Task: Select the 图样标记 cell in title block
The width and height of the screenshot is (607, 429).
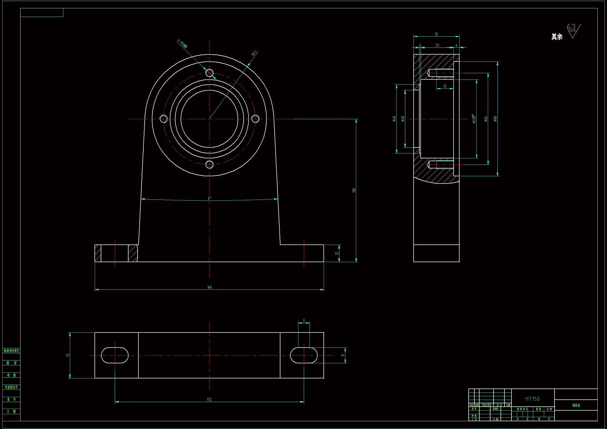Action: coord(522,409)
